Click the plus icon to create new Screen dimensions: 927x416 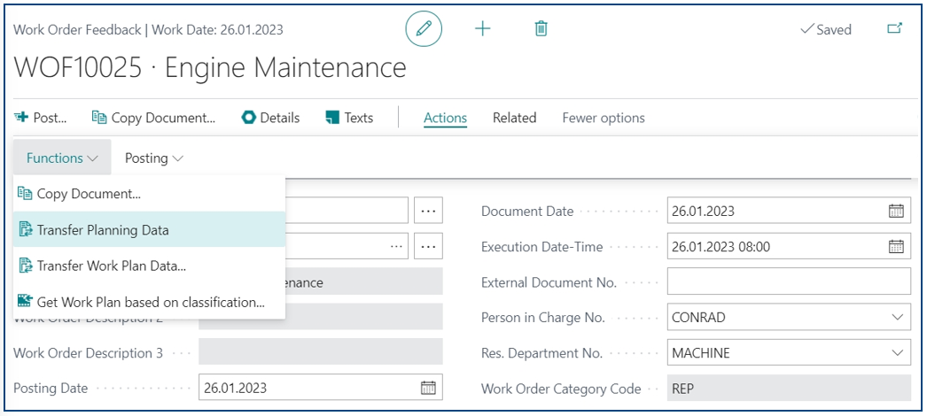click(483, 29)
